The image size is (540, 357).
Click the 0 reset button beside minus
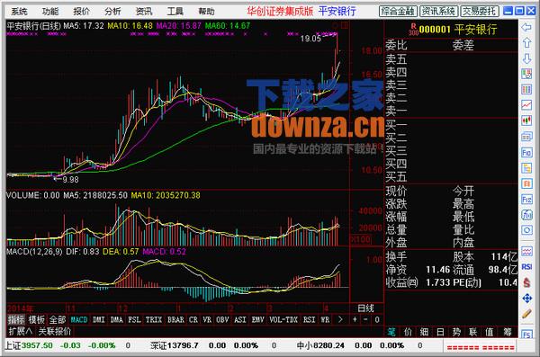(x=377, y=320)
